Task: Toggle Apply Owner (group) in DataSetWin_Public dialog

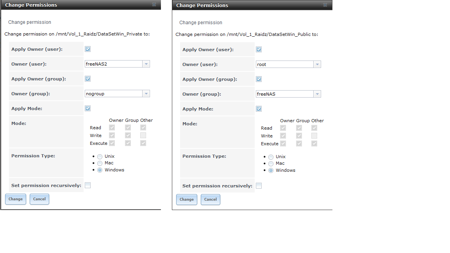Action: (259, 79)
